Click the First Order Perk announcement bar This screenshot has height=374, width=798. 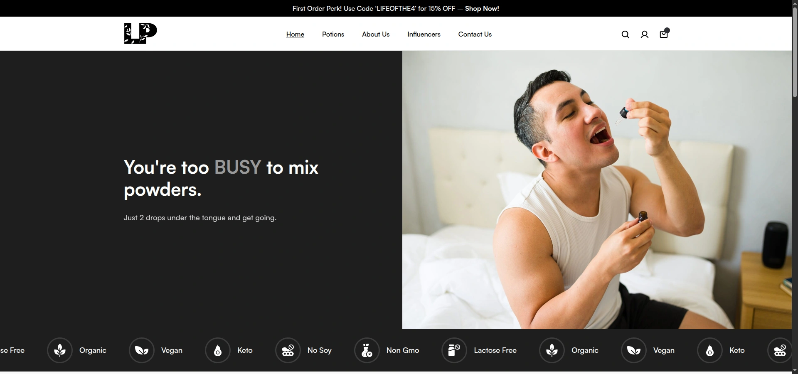pyautogui.click(x=396, y=8)
